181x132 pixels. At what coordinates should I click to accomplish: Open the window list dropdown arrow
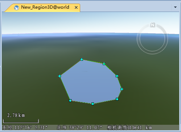(175, 7)
